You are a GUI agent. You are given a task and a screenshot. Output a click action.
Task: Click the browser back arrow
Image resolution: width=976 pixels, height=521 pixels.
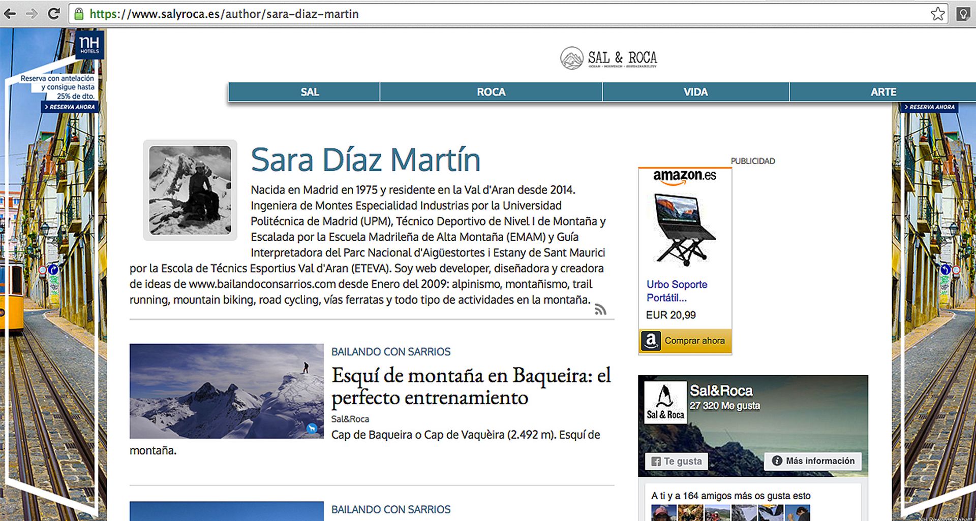[x=10, y=14]
